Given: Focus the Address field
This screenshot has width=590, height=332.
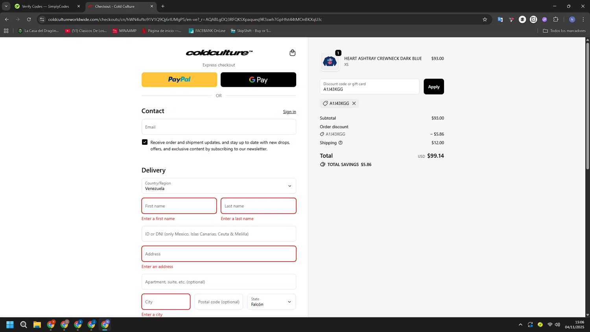Looking at the screenshot, I should pos(219,254).
